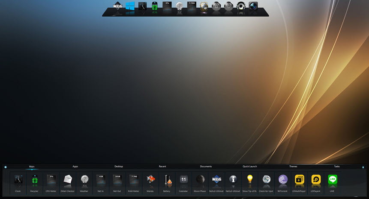Switch to the Apps tab

[x=75, y=167]
